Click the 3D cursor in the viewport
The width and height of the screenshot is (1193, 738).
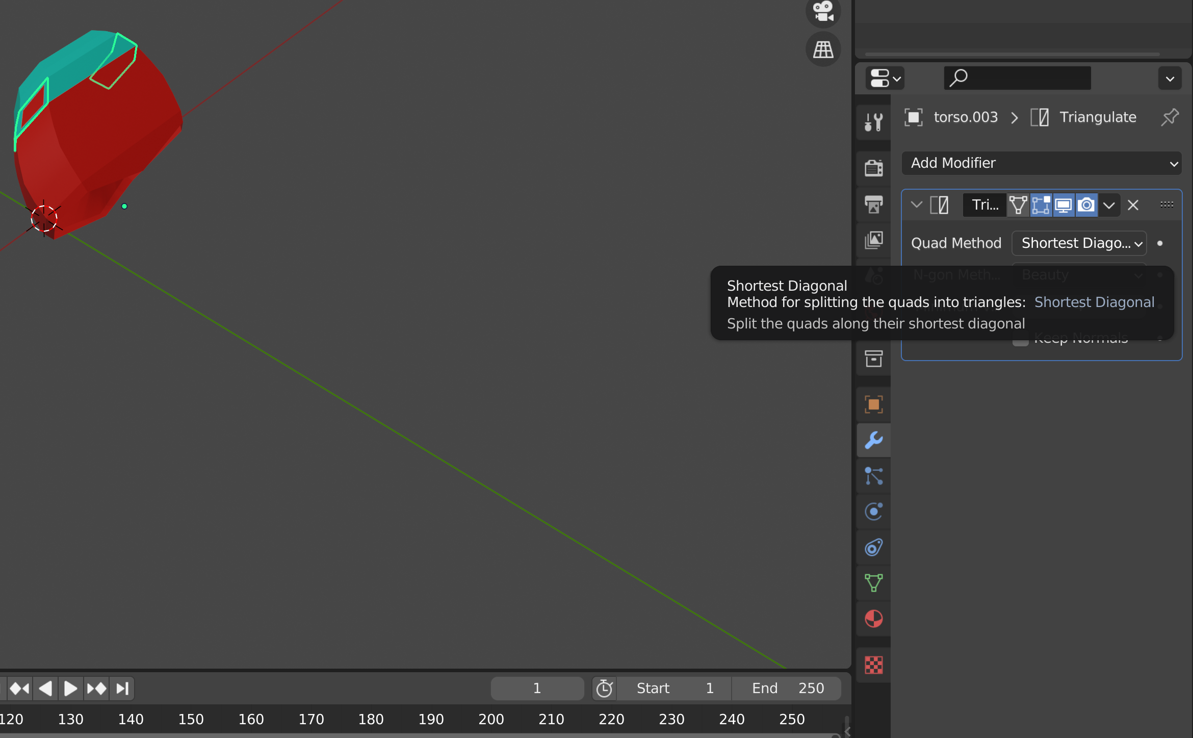click(x=44, y=218)
